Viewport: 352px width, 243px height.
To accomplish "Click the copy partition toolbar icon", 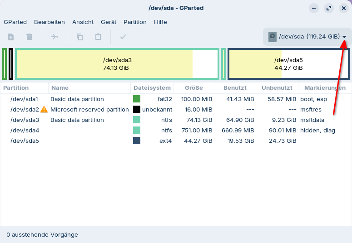I will click(79, 37).
